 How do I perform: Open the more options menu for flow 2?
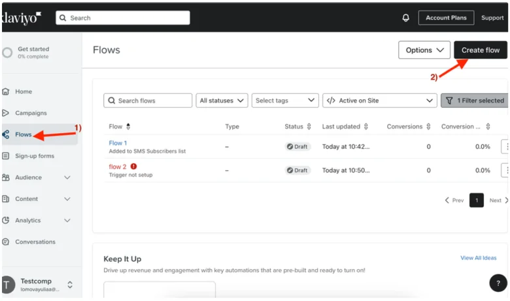(505, 170)
